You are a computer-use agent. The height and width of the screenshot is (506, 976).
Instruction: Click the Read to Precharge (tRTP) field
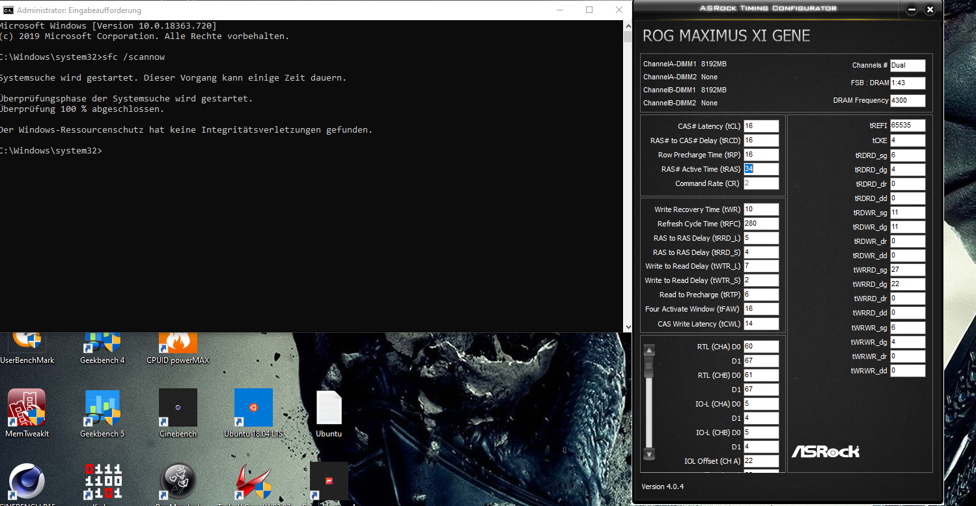click(761, 295)
